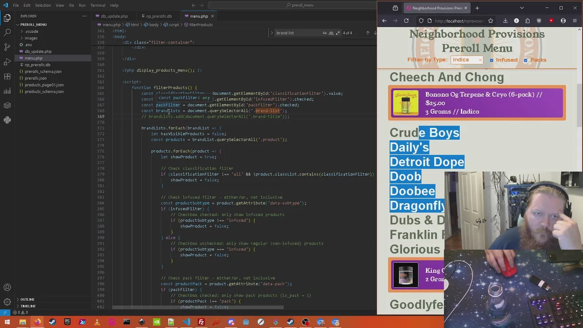This screenshot has height=328, width=583.
Task: Open the Python icon in the activity bar
Action: coord(7,120)
